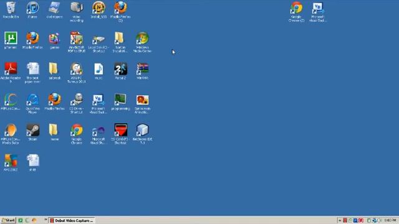The height and width of the screenshot is (224, 399).
Task: Open the folder between Steam and Google Chrome
Action: pyautogui.click(x=54, y=132)
